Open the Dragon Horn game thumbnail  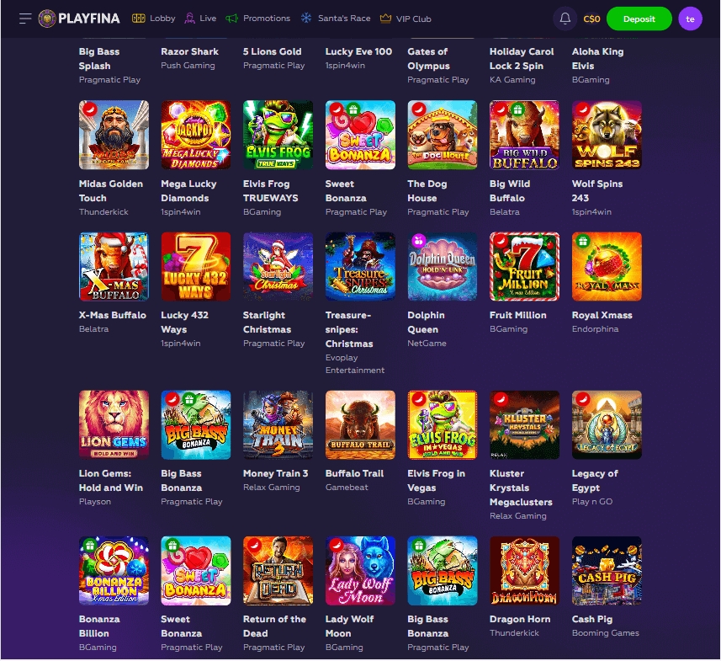point(525,571)
